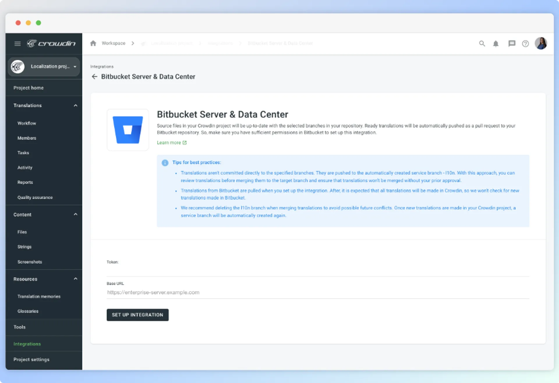Open the Localization project dropdown
559x383 pixels.
point(44,67)
